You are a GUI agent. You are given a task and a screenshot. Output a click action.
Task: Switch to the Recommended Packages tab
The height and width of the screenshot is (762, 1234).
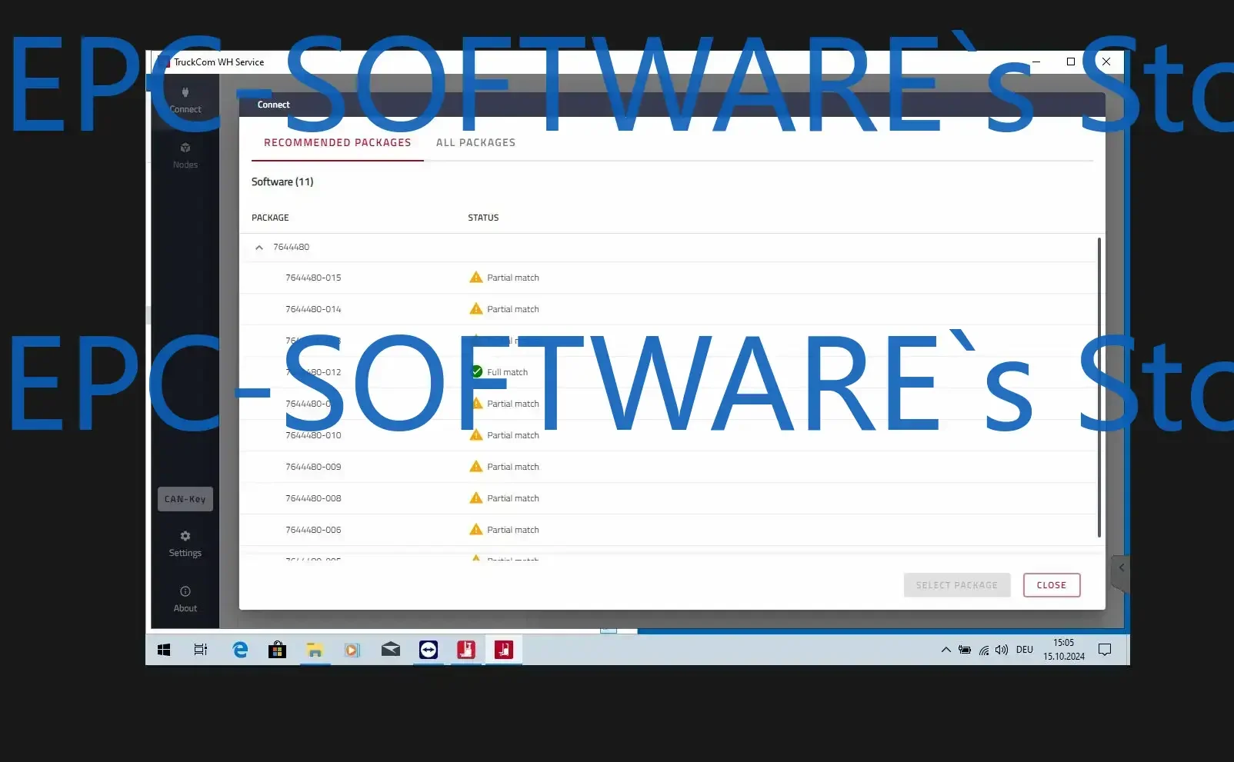[337, 142]
